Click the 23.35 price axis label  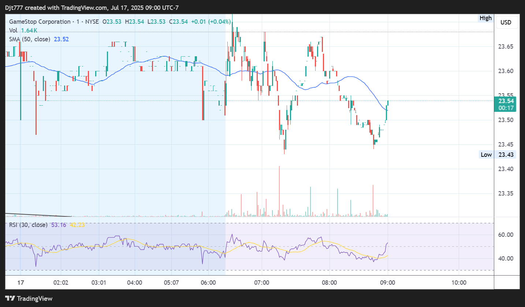tap(506, 193)
